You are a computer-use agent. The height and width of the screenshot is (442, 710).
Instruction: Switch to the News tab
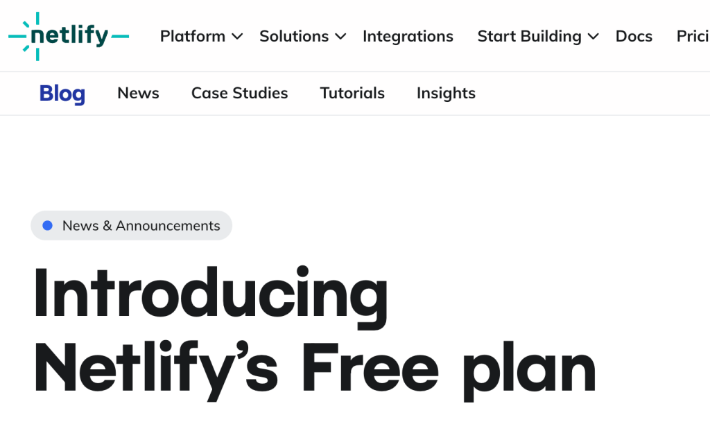[x=138, y=93]
